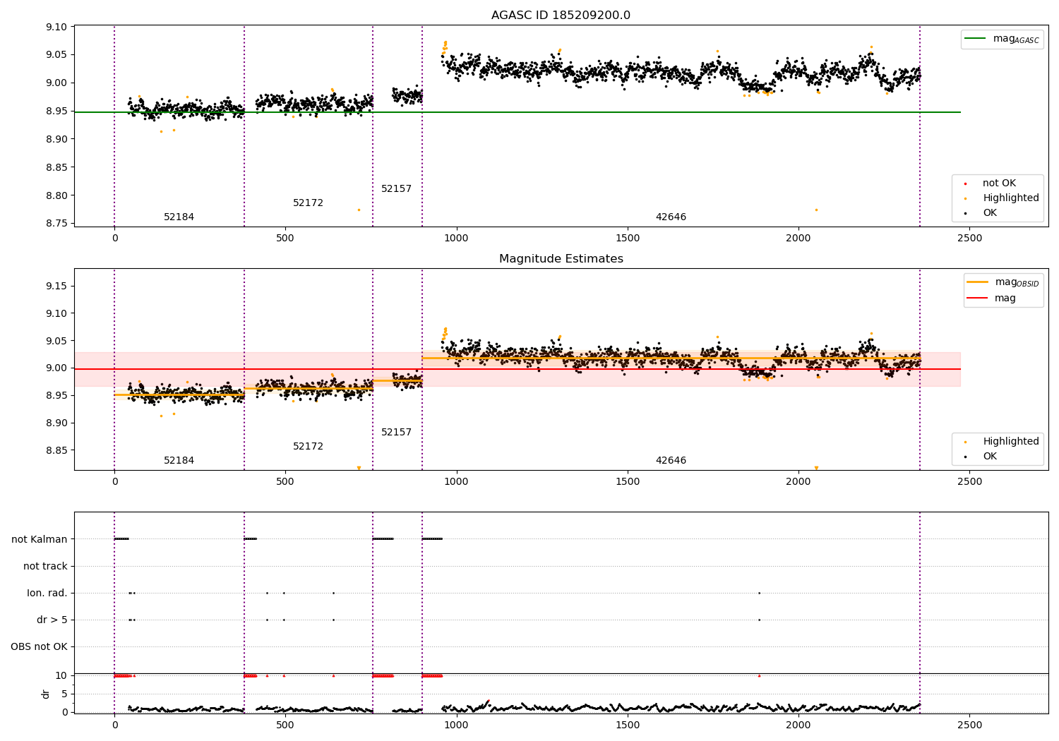Click orange outlier near 8.77 in OBSID 52172
1059x741 pixels.
(x=359, y=210)
